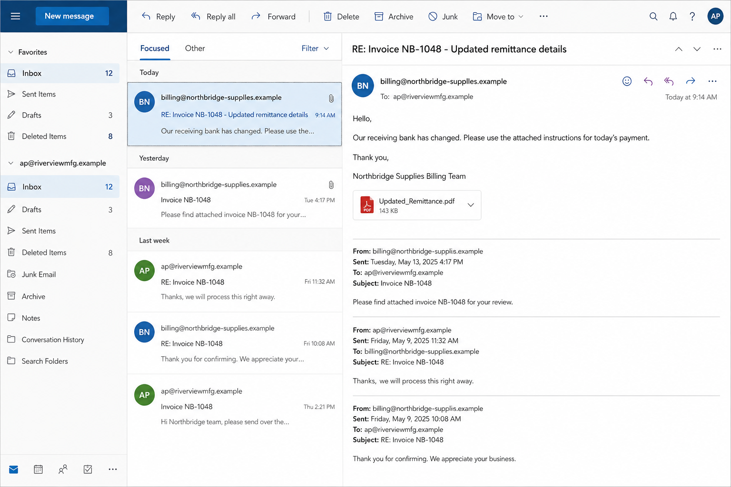
Task: Open more apps ellipsis in bottom bar
Action: [x=113, y=469]
